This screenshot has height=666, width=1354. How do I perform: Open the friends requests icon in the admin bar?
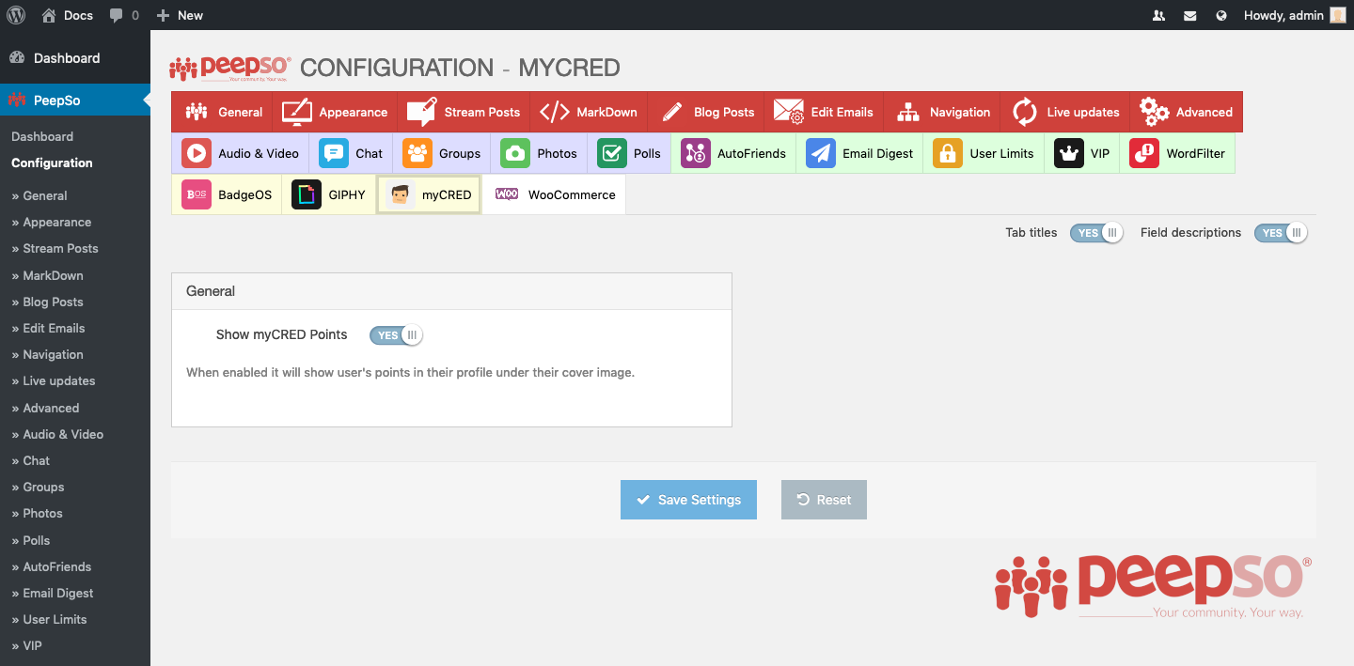(1158, 16)
